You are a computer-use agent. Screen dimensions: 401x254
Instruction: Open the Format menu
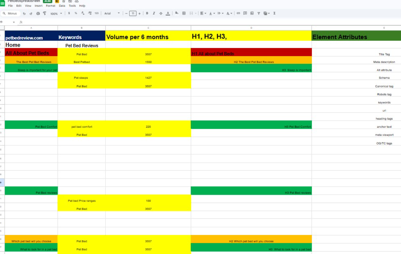(x=51, y=6)
